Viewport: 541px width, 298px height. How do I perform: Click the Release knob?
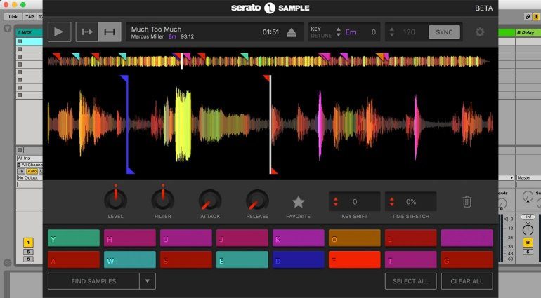point(256,201)
